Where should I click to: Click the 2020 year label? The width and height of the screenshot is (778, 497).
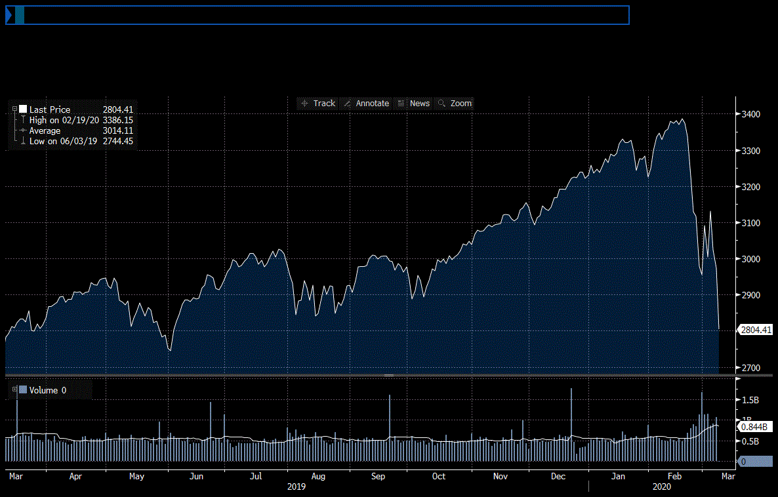(661, 487)
